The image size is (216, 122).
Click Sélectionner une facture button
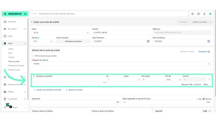[x=73, y=41]
